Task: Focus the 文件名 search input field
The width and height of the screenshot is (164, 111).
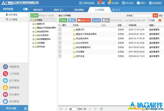Action: 143,16
